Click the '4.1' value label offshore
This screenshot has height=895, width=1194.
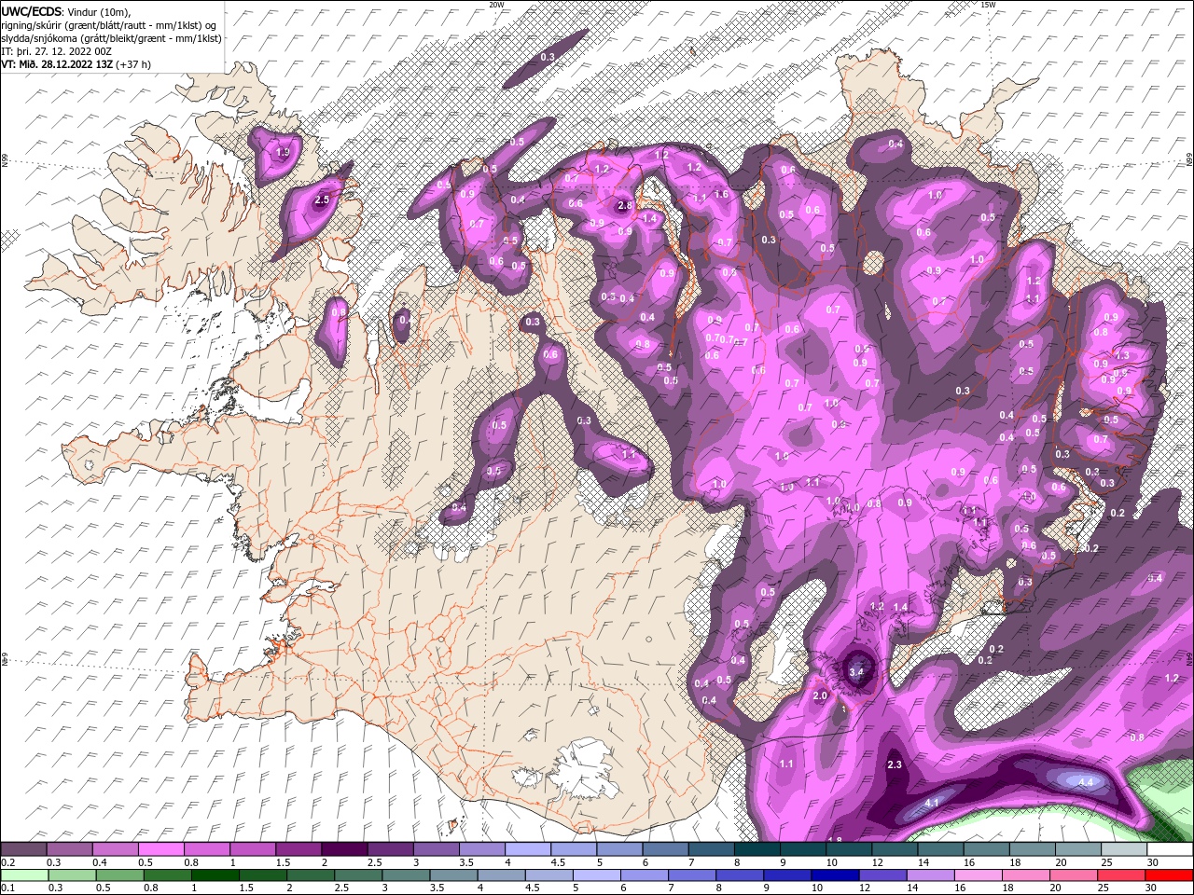pos(931,803)
